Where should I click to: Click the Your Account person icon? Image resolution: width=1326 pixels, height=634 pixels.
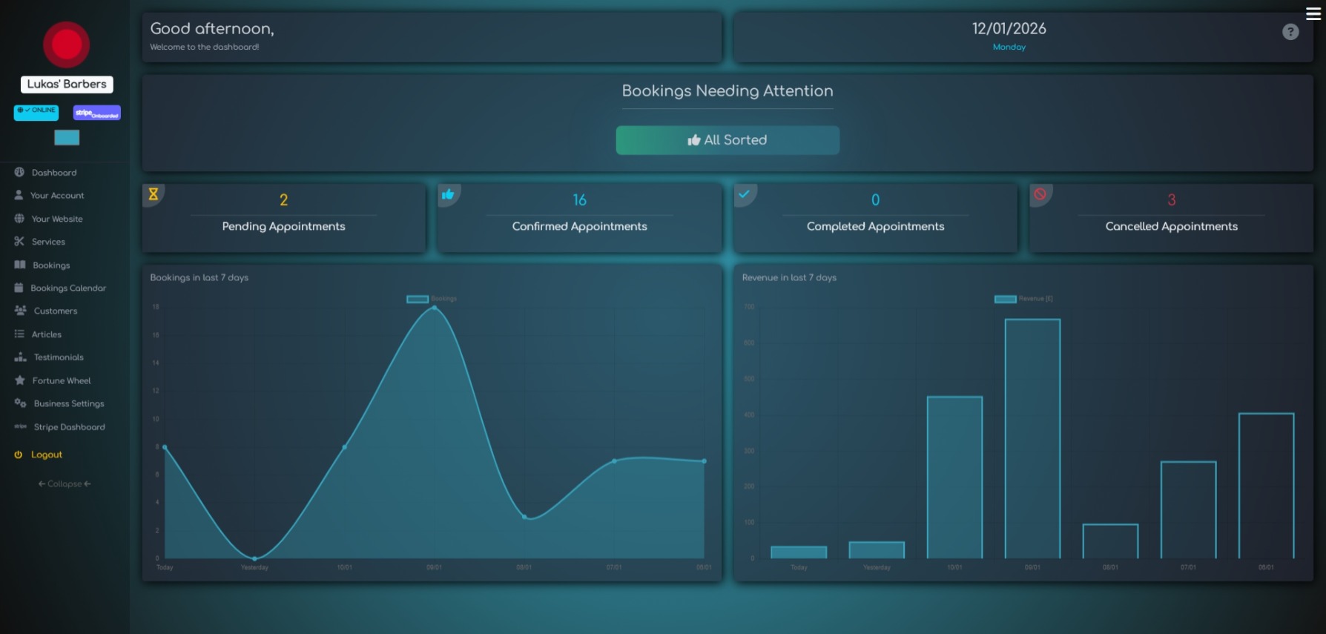(x=19, y=195)
